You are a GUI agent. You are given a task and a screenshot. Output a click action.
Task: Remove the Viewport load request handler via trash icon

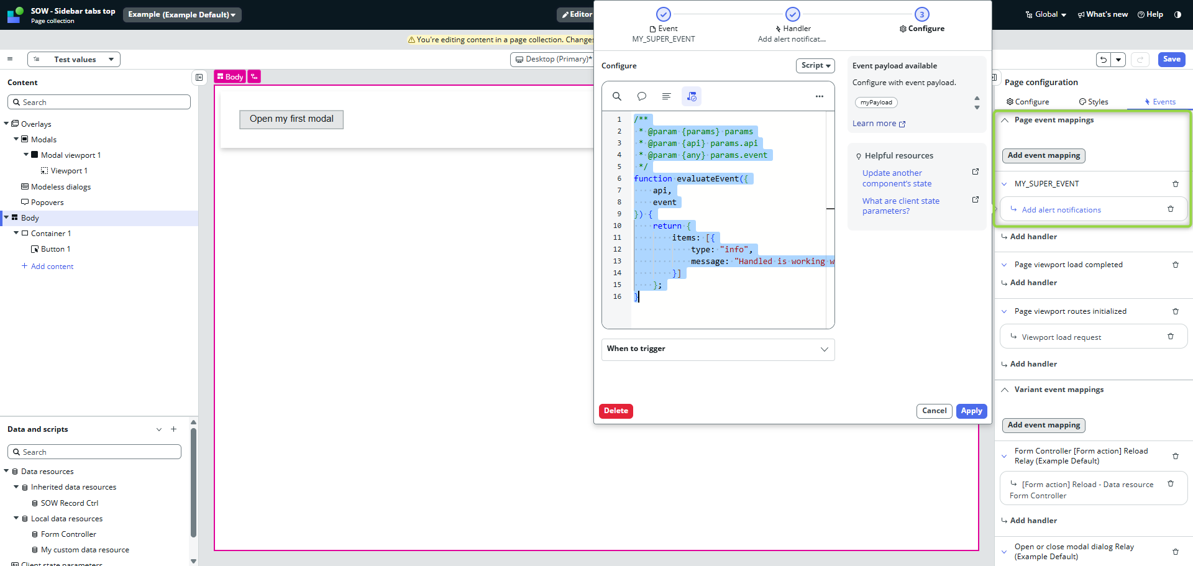pyautogui.click(x=1170, y=337)
